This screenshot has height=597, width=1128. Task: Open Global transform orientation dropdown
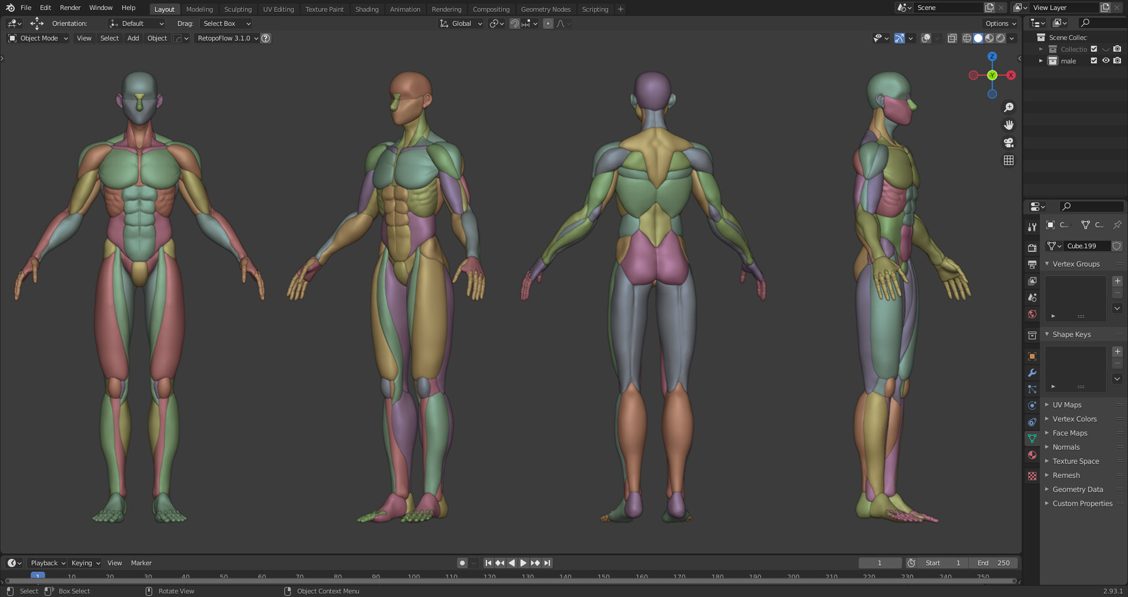pyautogui.click(x=461, y=24)
